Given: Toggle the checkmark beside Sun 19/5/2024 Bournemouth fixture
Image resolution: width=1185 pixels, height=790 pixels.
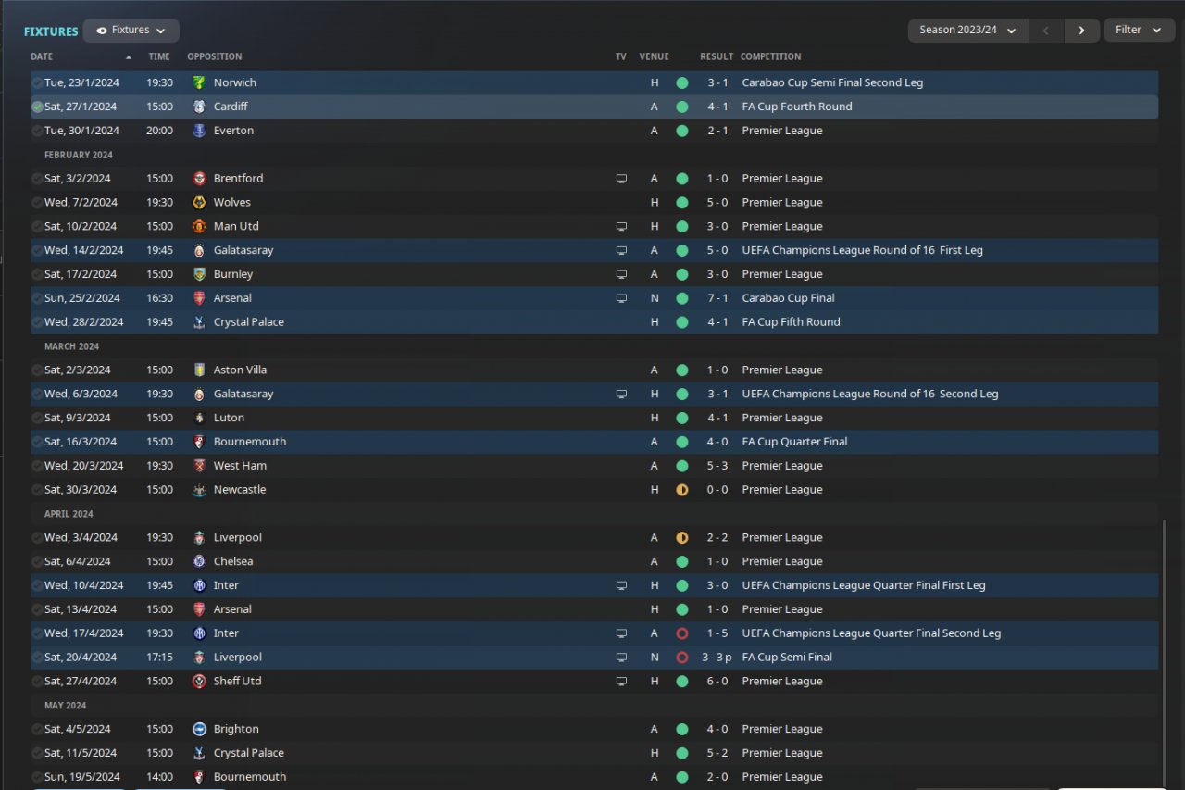Looking at the screenshot, I should [37, 777].
